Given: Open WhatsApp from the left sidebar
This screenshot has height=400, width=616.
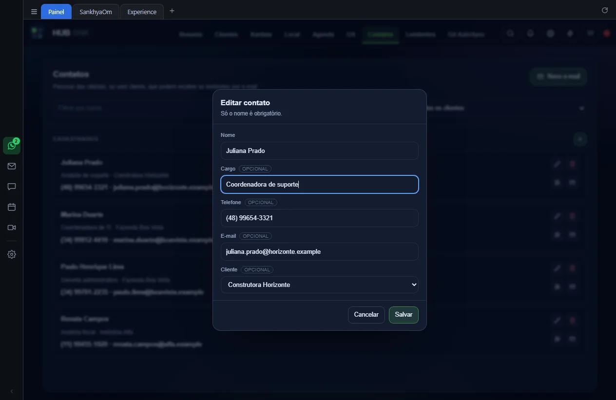Looking at the screenshot, I should (x=12, y=146).
